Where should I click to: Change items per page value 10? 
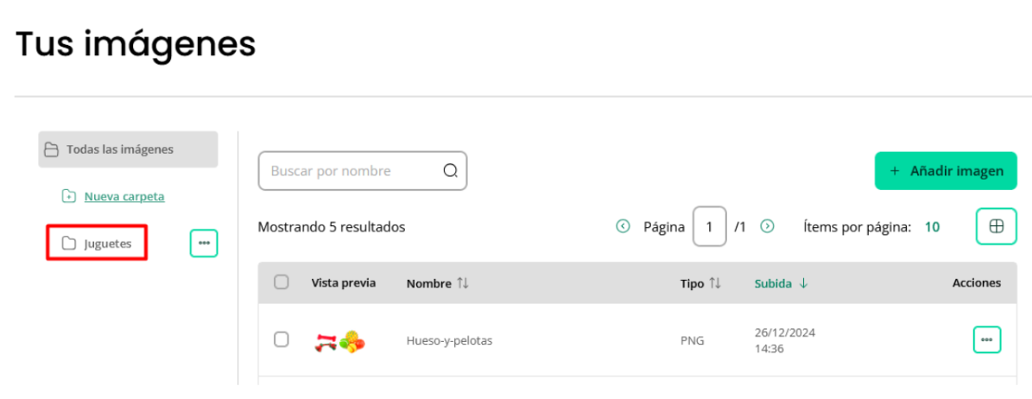pos(932,227)
